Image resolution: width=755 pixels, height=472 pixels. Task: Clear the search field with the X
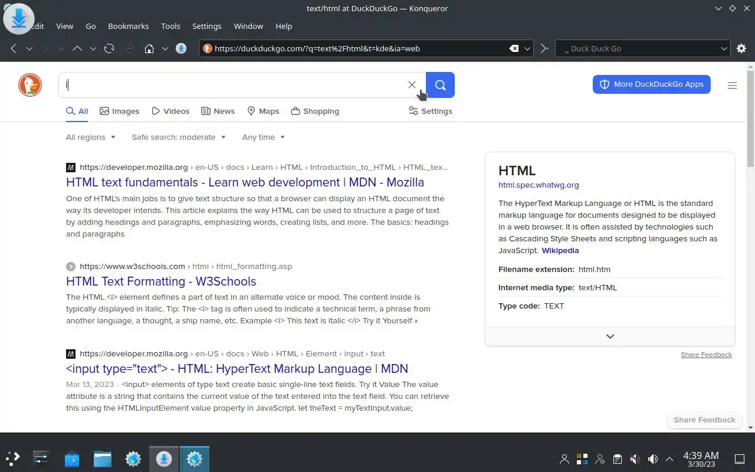coord(412,85)
